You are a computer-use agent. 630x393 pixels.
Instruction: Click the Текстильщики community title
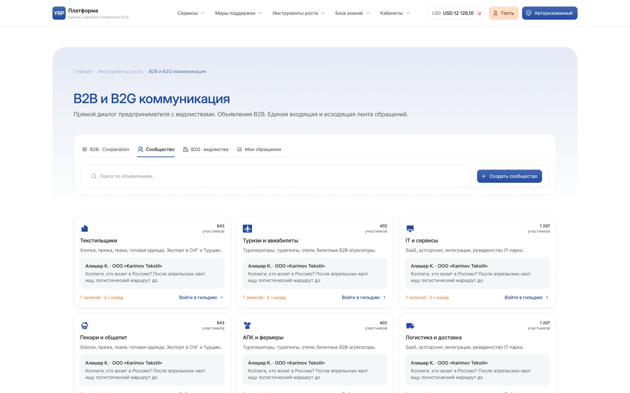(x=98, y=241)
